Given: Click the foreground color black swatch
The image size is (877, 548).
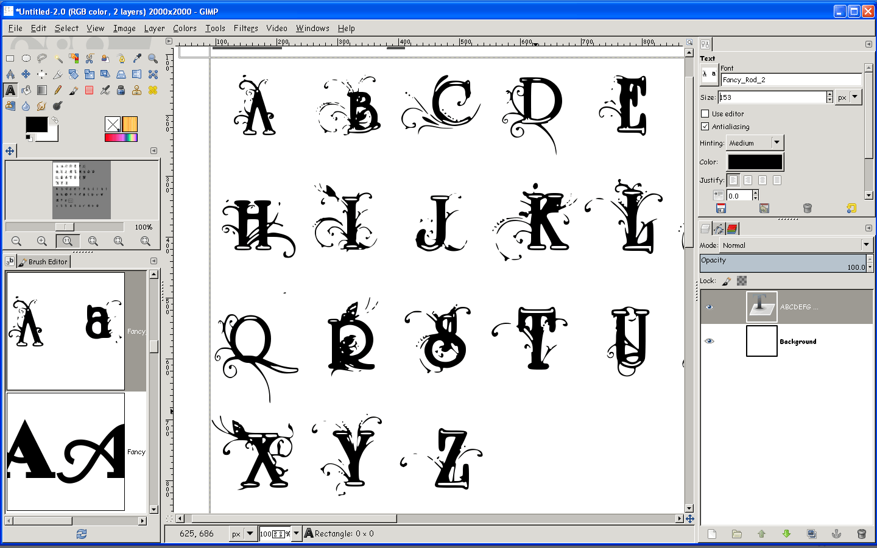Looking at the screenshot, I should tap(36, 124).
